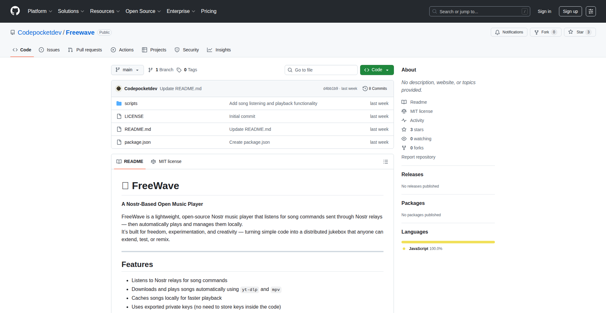The width and height of the screenshot is (606, 313).
Task: Toggle Notifications for this repository
Action: [509, 32]
